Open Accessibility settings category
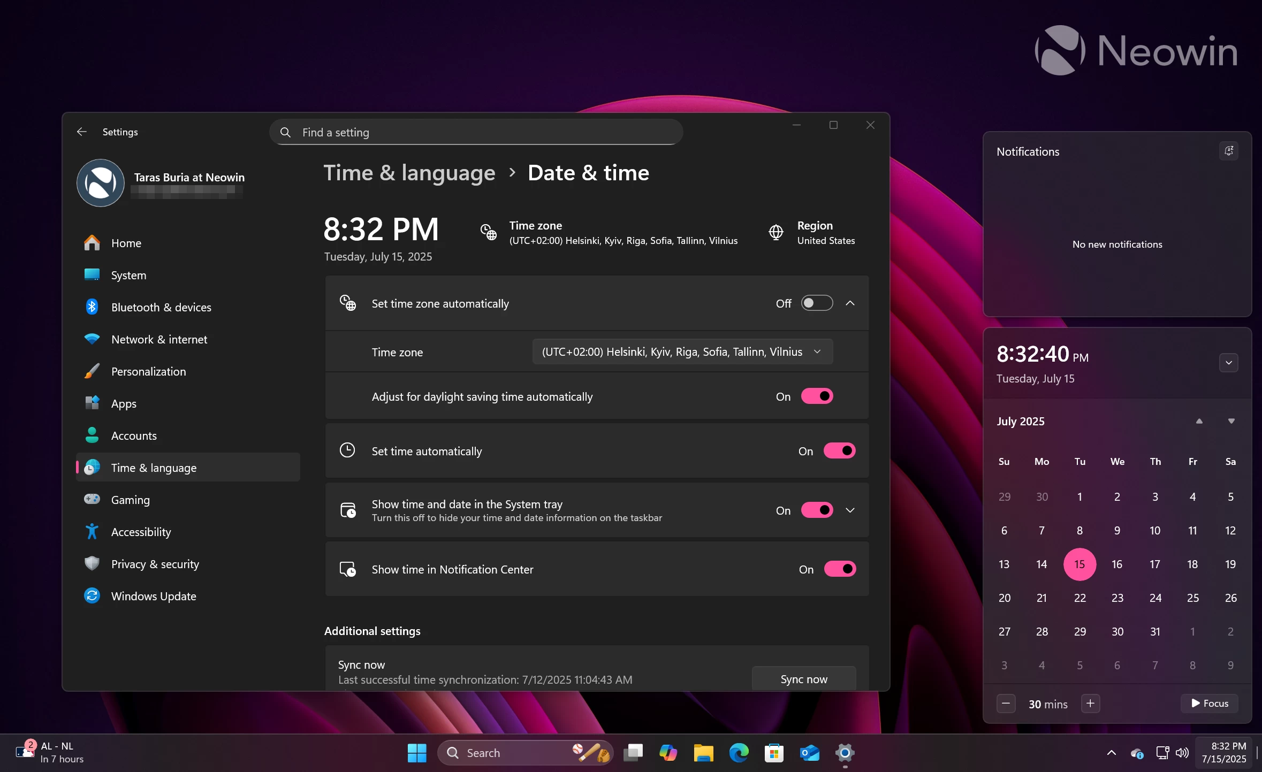Image resolution: width=1262 pixels, height=772 pixels. pos(188,532)
